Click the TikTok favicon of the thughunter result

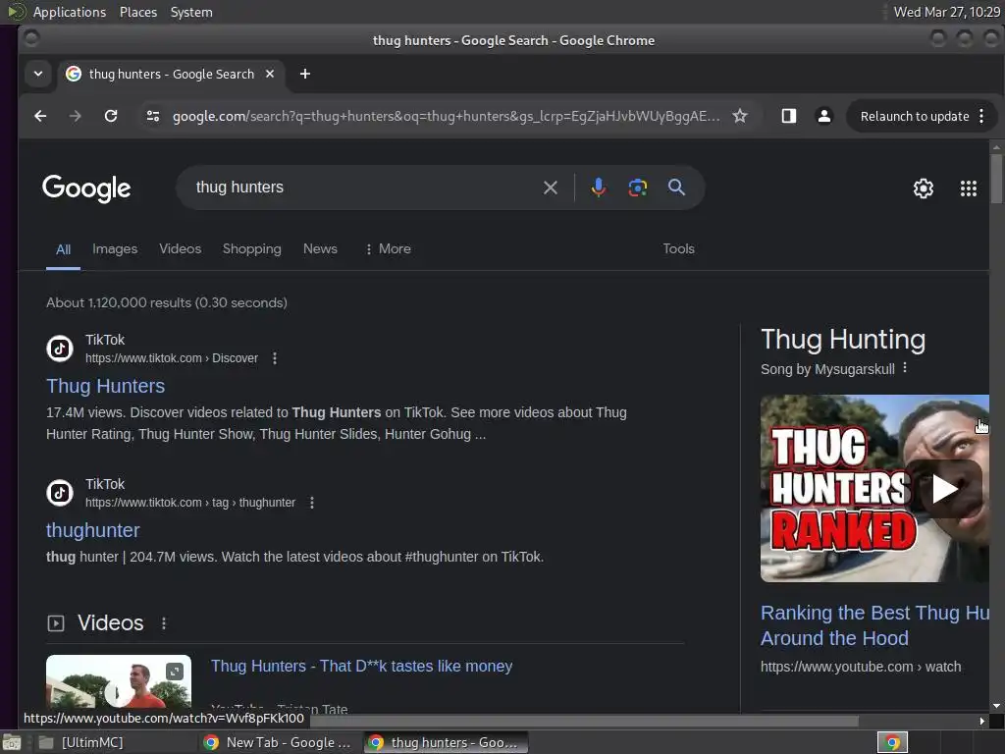coord(60,493)
